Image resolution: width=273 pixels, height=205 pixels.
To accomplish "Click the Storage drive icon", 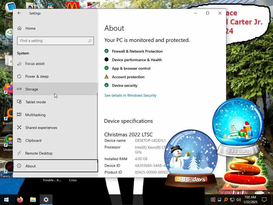I will pyautogui.click(x=19, y=89).
